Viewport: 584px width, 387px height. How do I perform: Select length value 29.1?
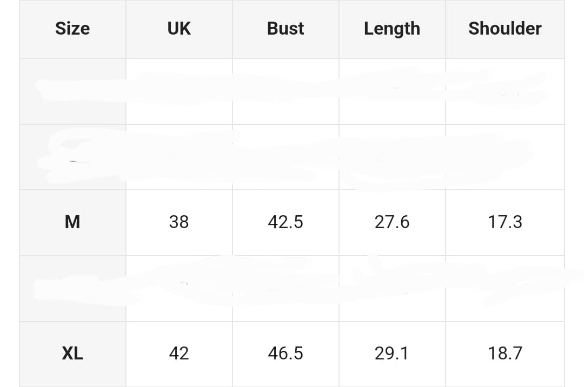[392, 353]
